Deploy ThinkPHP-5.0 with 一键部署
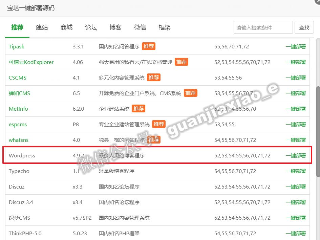Image resolution: width=320 pixels, height=240 pixels. (x=296, y=233)
